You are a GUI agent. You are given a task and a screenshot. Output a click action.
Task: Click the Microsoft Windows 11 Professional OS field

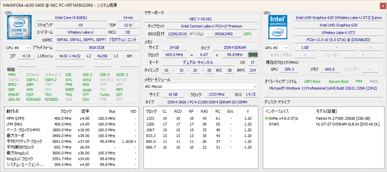coord(323,88)
